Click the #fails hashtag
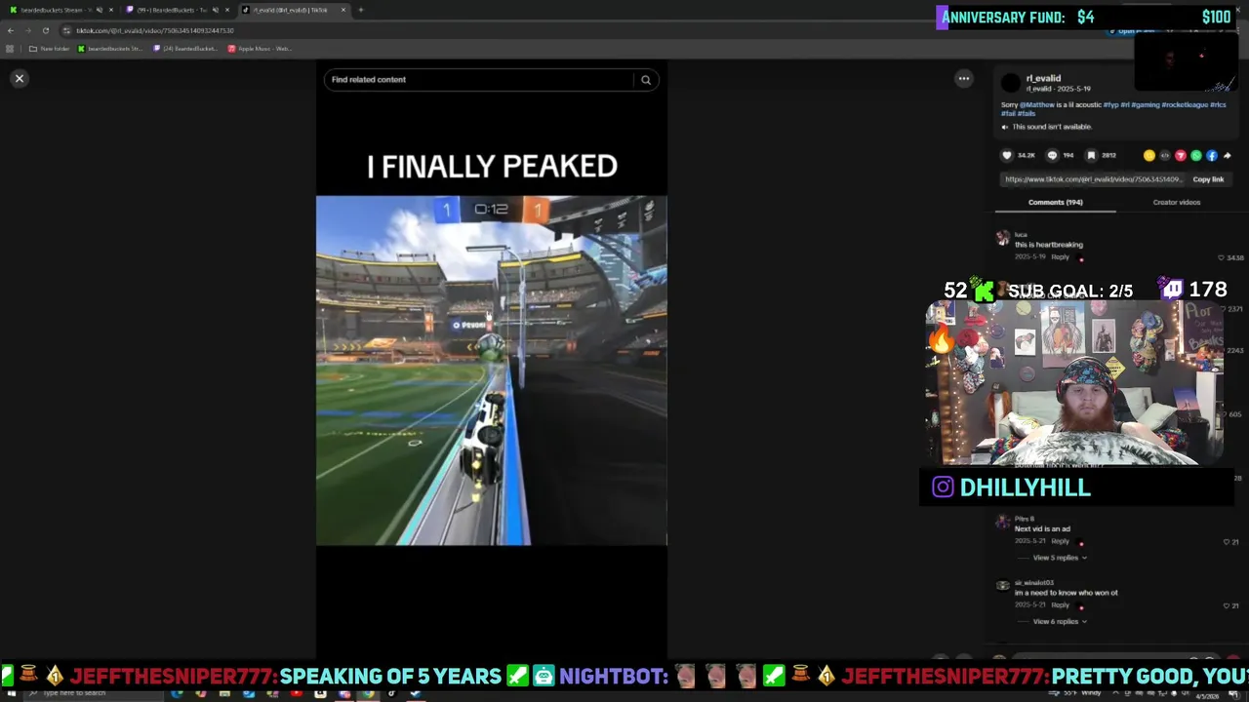 [1027, 113]
